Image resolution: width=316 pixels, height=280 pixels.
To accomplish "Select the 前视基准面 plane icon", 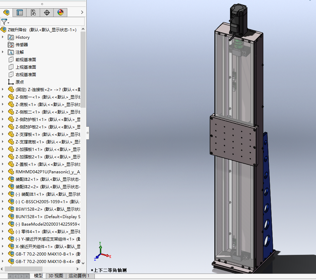I will coord(11,60).
